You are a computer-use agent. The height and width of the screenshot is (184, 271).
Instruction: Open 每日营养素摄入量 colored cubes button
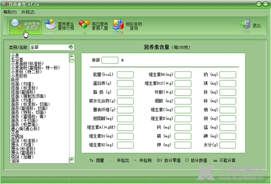[93, 26]
